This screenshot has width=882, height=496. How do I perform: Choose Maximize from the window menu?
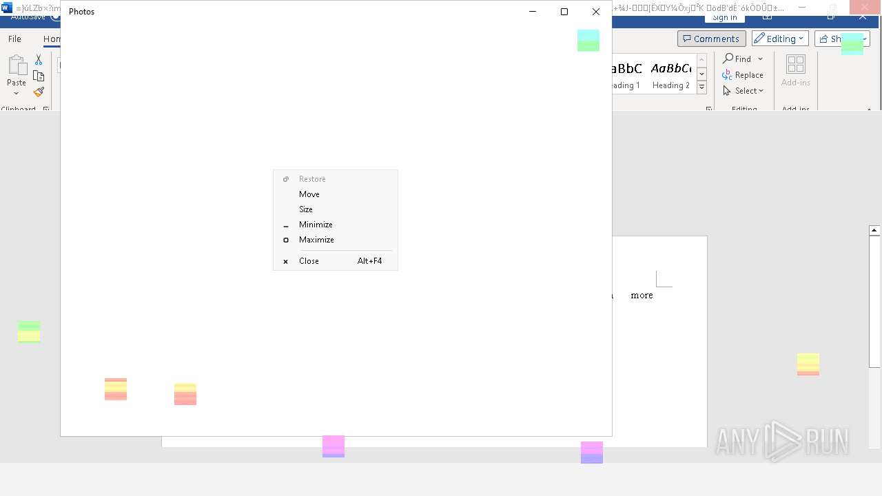pos(336,240)
